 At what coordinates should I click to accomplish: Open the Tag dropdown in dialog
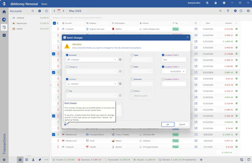point(115,96)
